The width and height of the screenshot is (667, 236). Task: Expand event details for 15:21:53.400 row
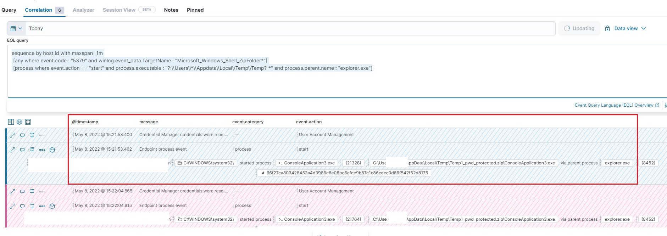(12, 135)
